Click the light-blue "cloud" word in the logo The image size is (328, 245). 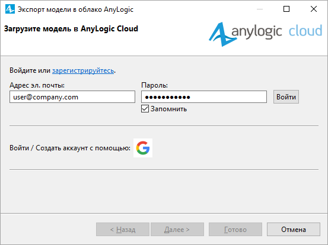305,31
